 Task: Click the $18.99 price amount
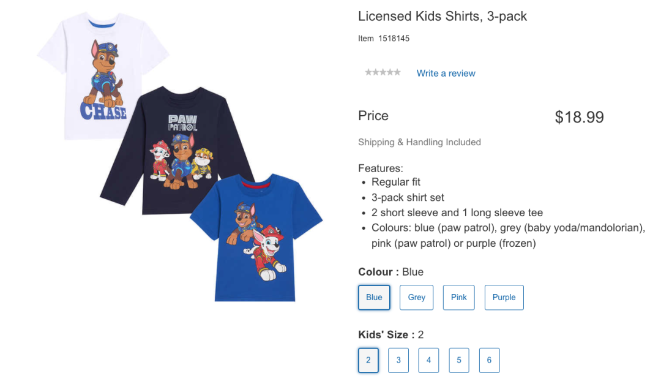pos(579,117)
